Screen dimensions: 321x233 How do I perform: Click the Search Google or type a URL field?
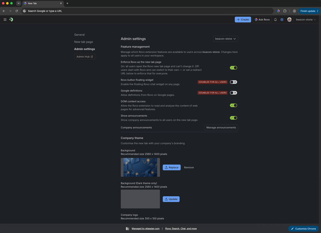pyautogui.click(x=147, y=11)
